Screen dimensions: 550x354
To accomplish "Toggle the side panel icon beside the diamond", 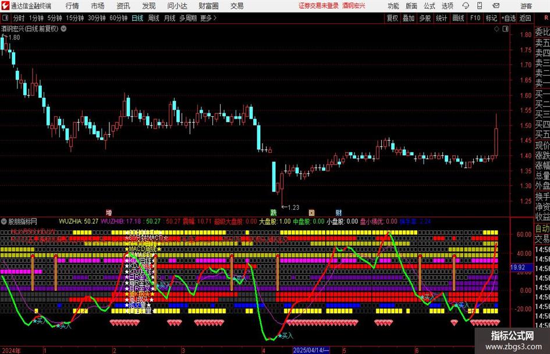I will coord(505,29).
